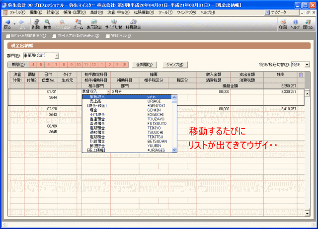Image resolution: width=318 pixels, height=229 pixels.
Task: Click the balance 8,410,257 cell
Action: 280,109
